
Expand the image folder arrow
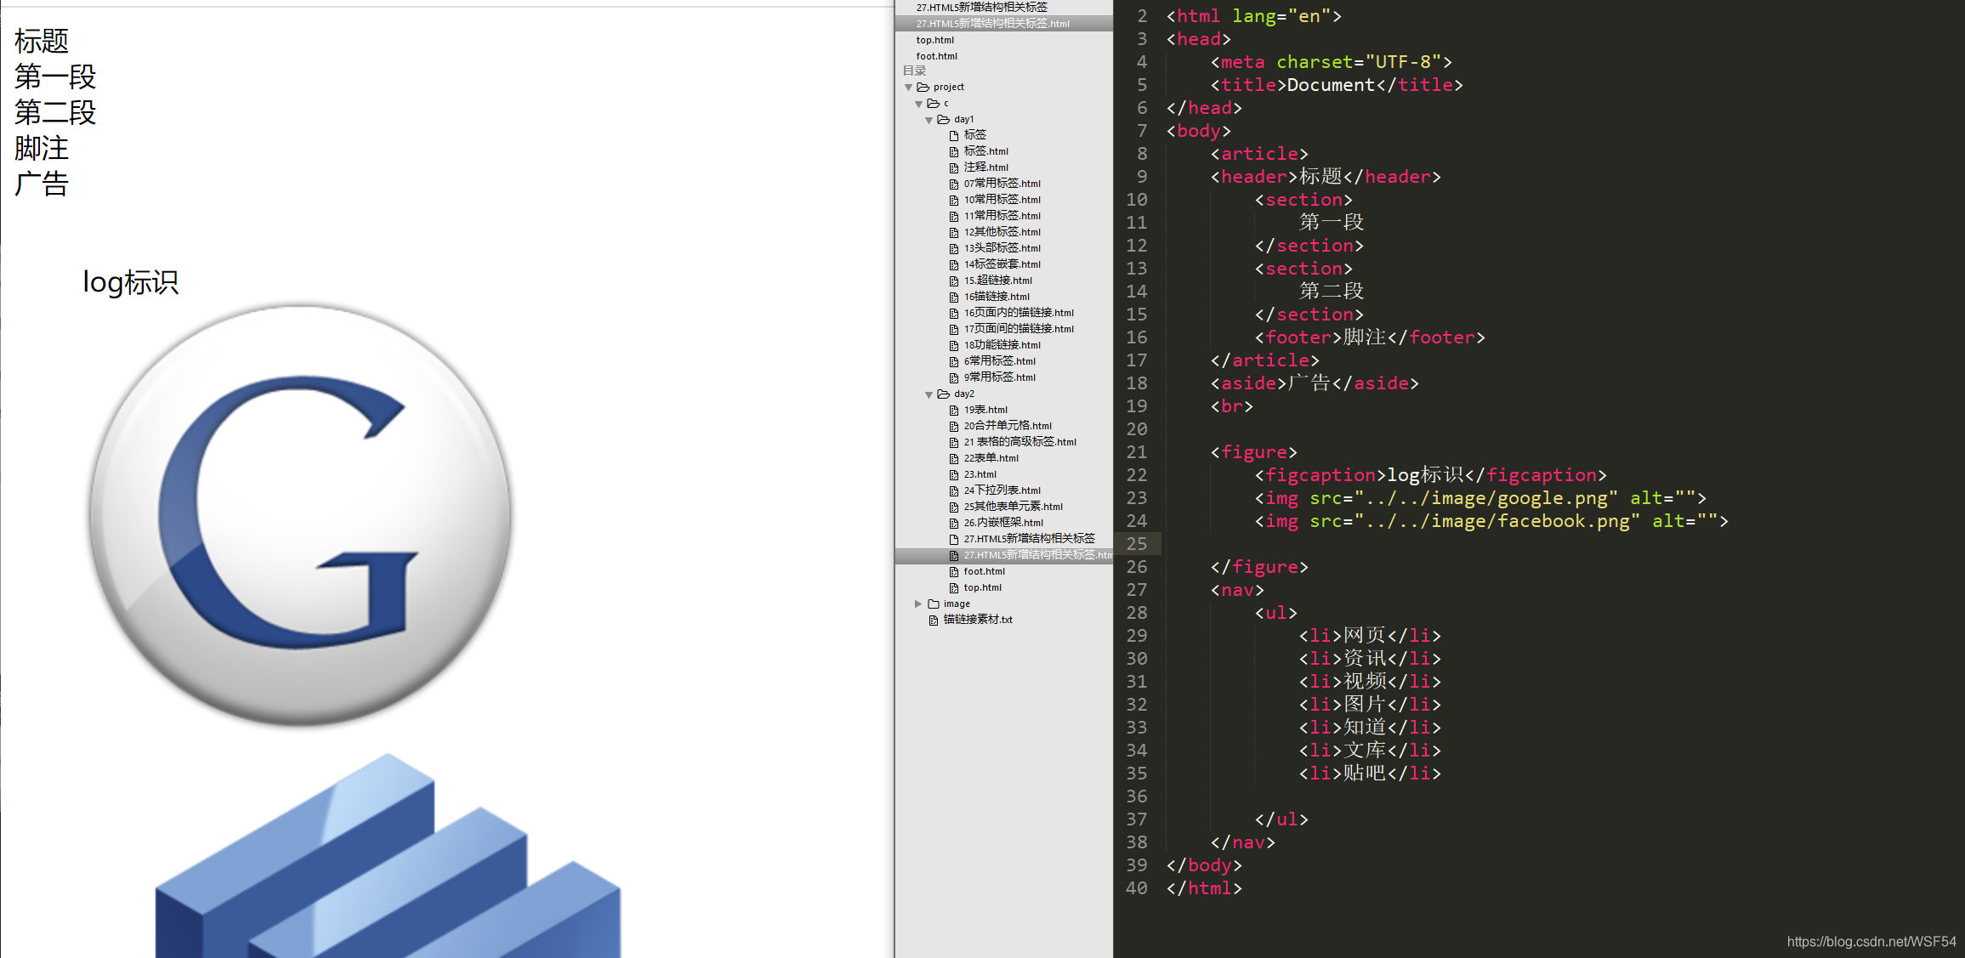pyautogui.click(x=918, y=604)
